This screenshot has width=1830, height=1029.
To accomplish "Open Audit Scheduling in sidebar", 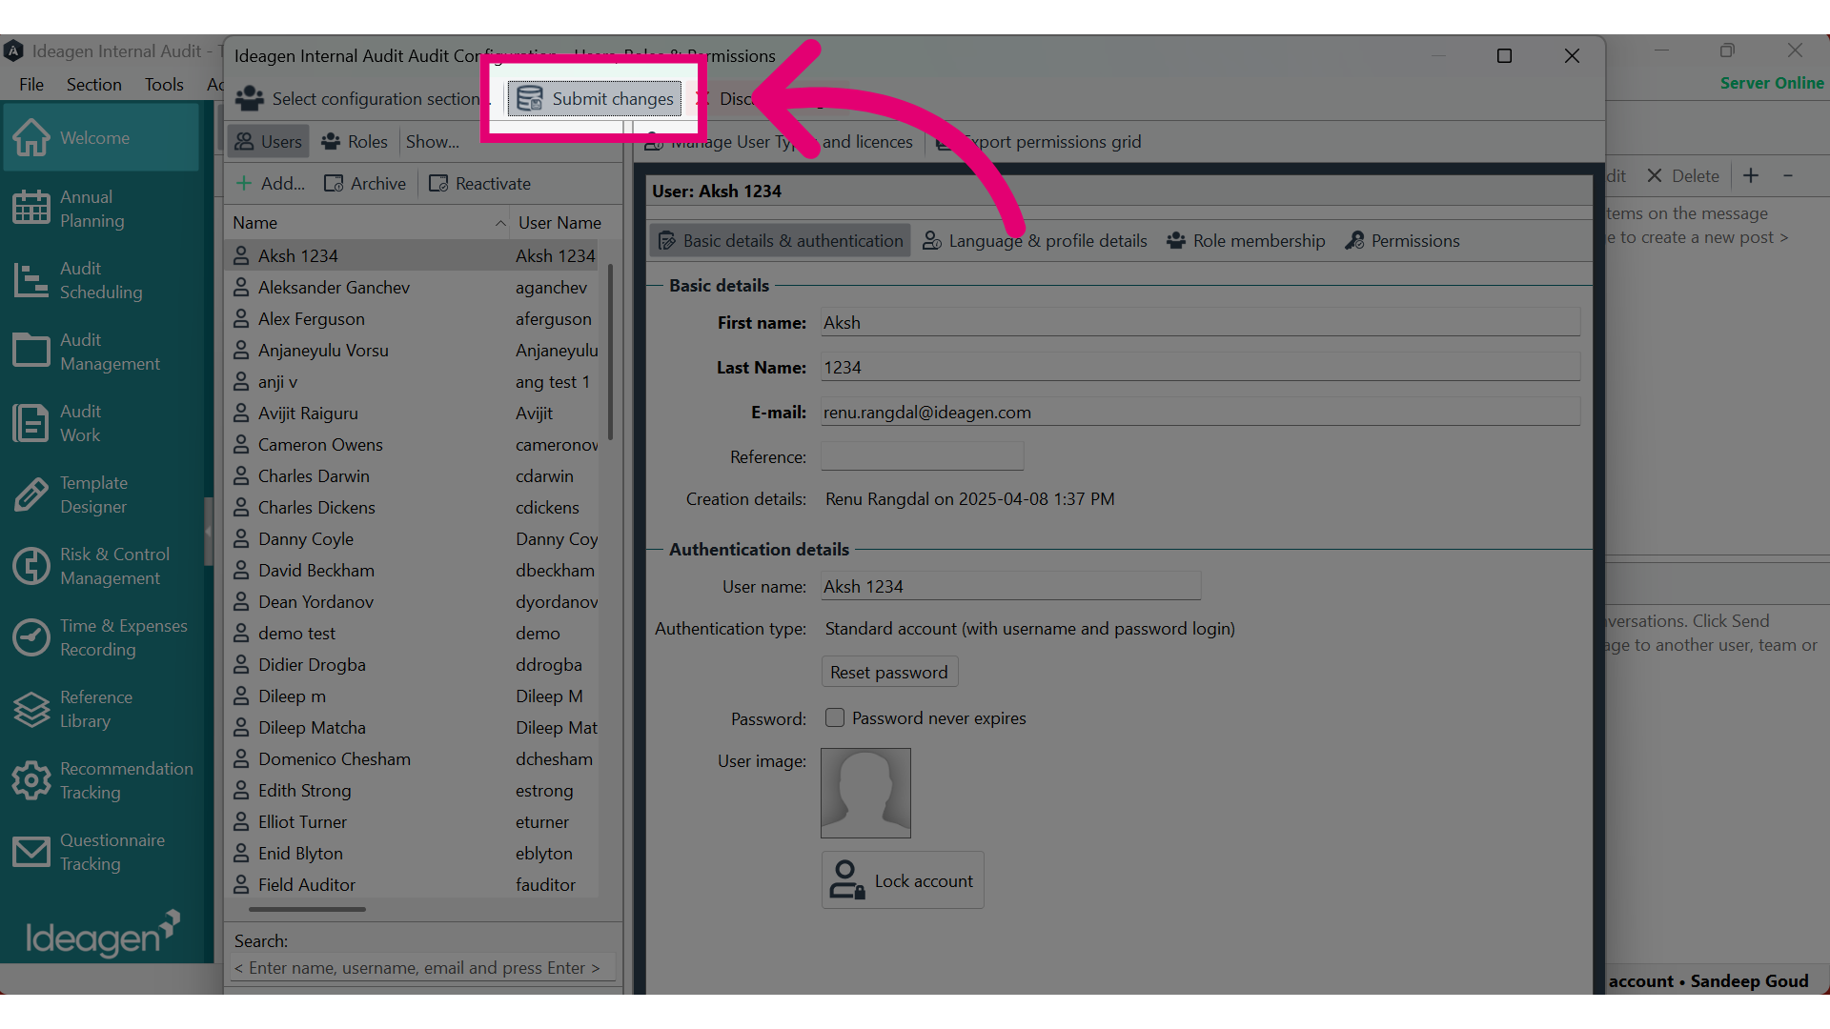I will point(101,280).
